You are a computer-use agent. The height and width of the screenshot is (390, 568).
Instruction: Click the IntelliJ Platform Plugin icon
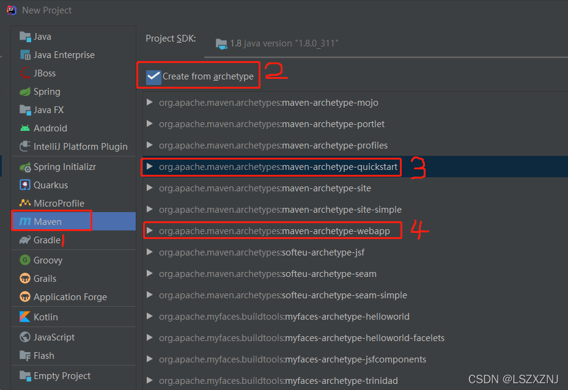pos(25,146)
